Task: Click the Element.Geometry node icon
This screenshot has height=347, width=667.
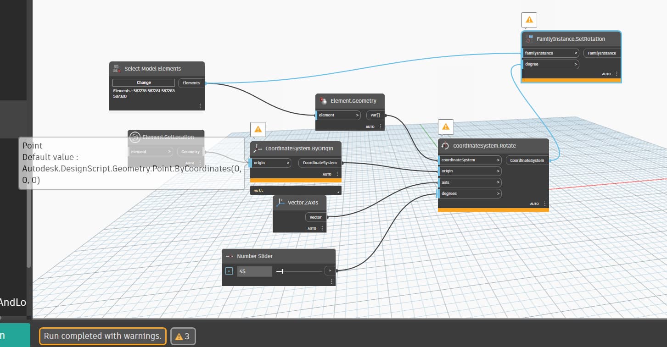Action: (323, 101)
